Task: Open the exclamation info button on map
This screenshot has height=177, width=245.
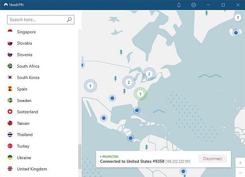Action: [238, 17]
